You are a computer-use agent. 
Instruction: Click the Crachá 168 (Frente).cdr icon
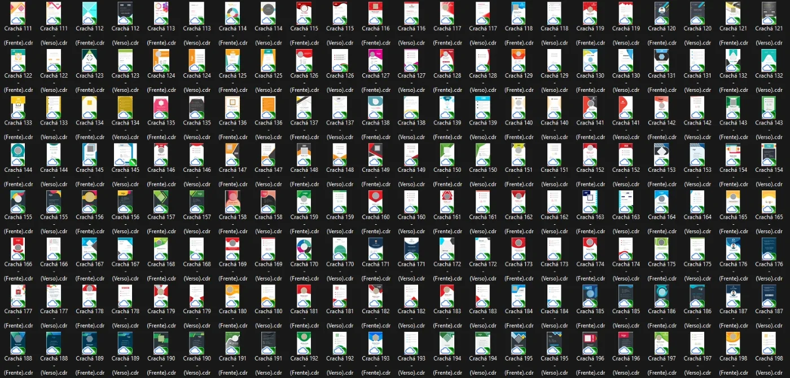click(161, 248)
